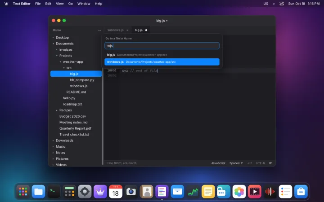This screenshot has width=324, height=202.
Task: Open hello.py in the sidebar
Action: coord(69,98)
